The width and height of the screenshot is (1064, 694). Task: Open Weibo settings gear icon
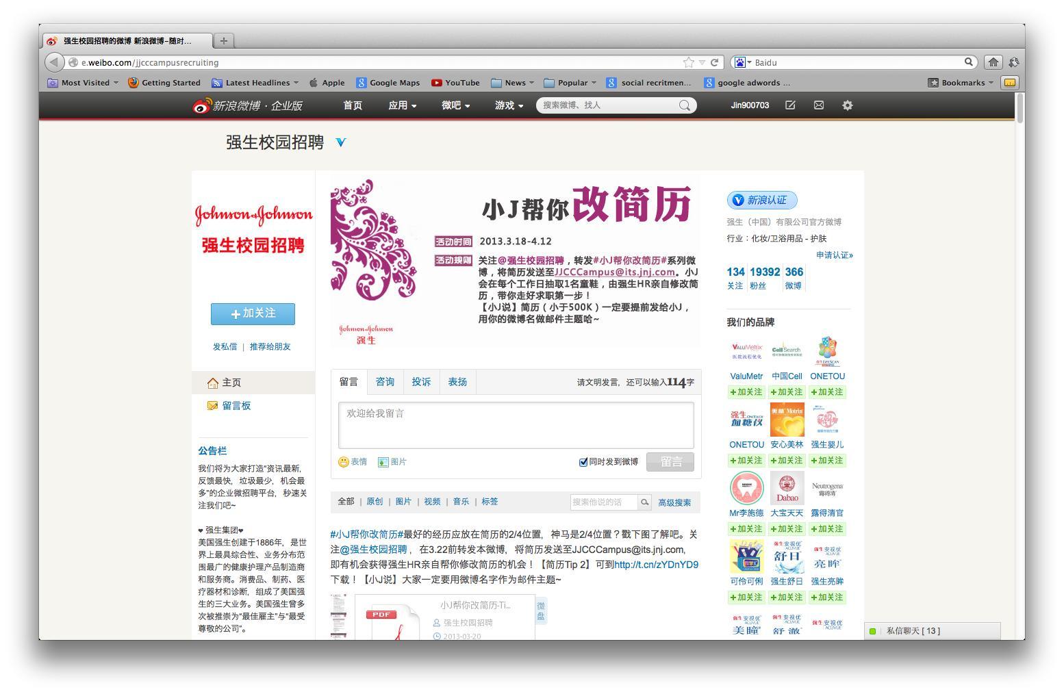(847, 105)
